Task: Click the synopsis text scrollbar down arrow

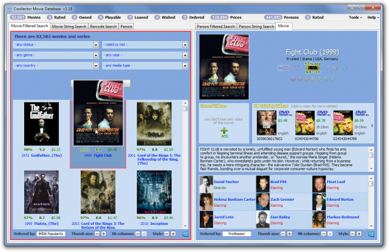Action: [x=371, y=169]
